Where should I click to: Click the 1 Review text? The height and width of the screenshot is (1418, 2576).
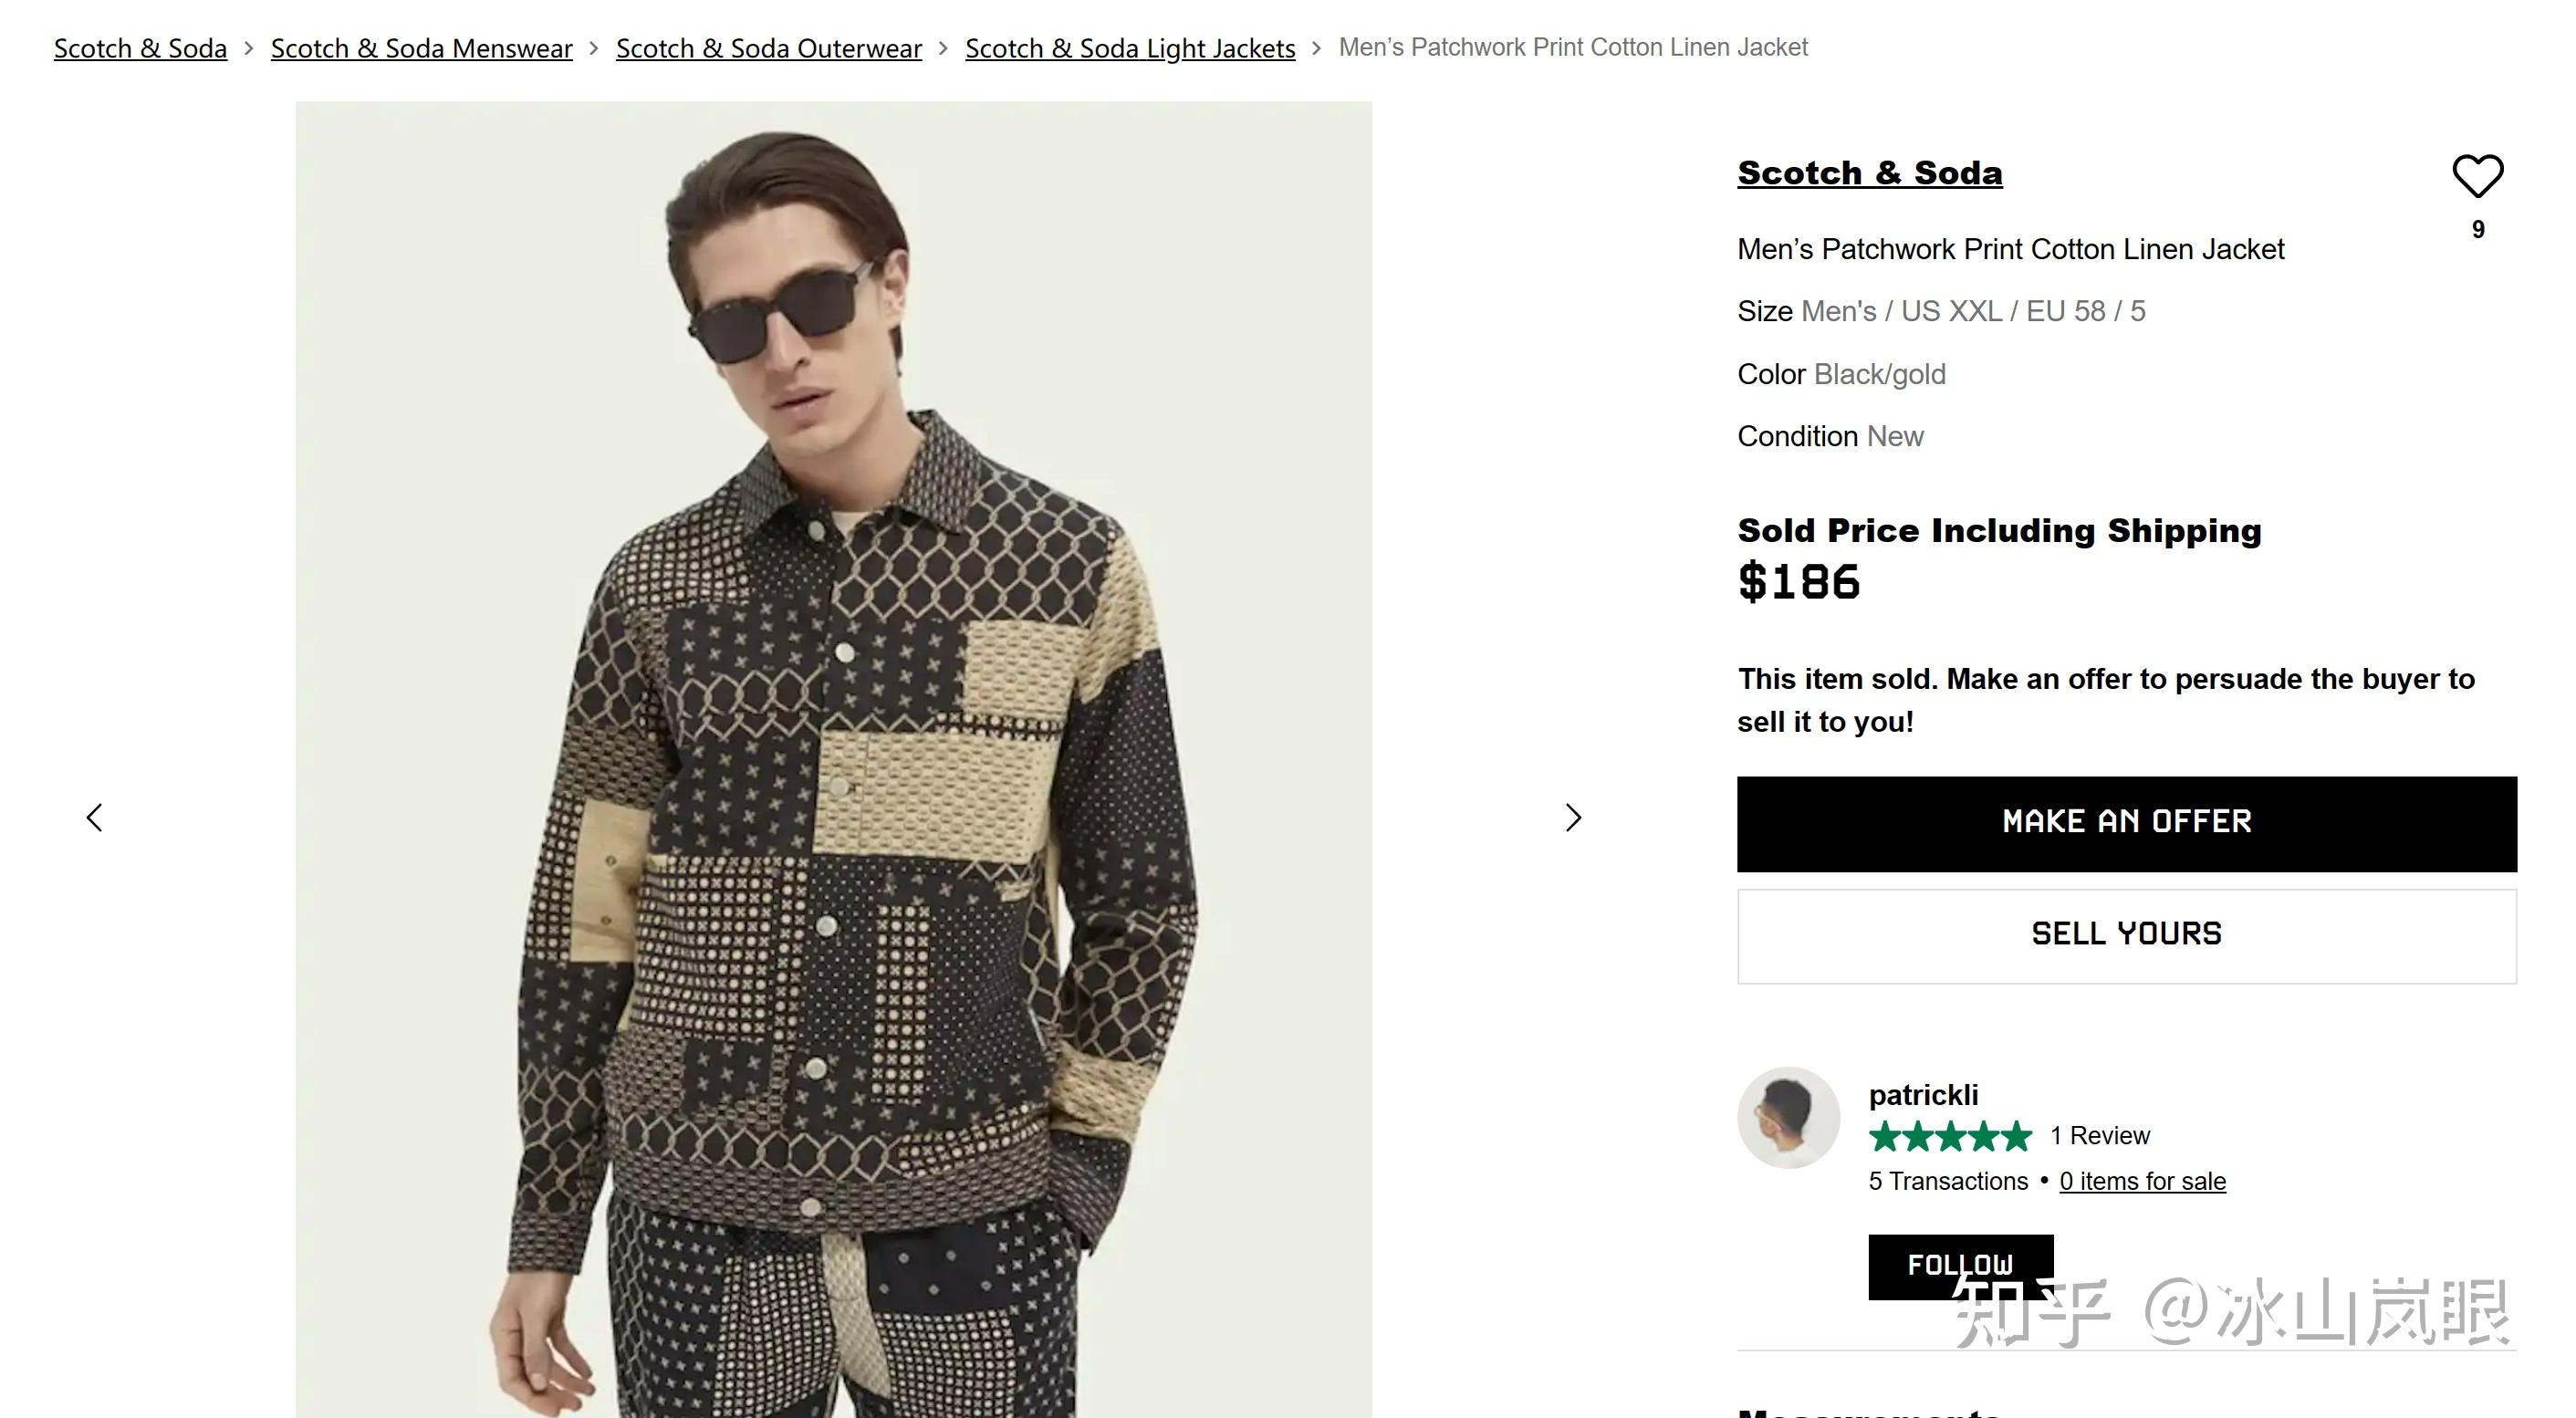point(2099,1136)
